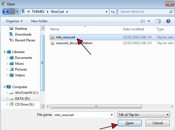Click the horizontal scrollbar in file list
This screenshot has width=175, height=130.
pyautogui.click(x=96, y=106)
